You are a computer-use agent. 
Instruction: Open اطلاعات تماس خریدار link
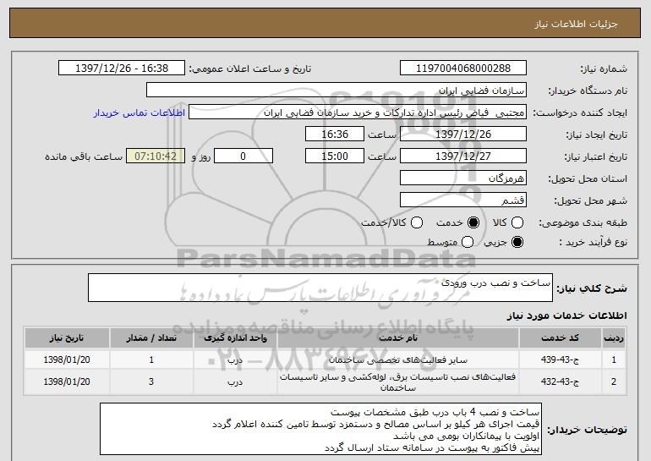(x=139, y=113)
